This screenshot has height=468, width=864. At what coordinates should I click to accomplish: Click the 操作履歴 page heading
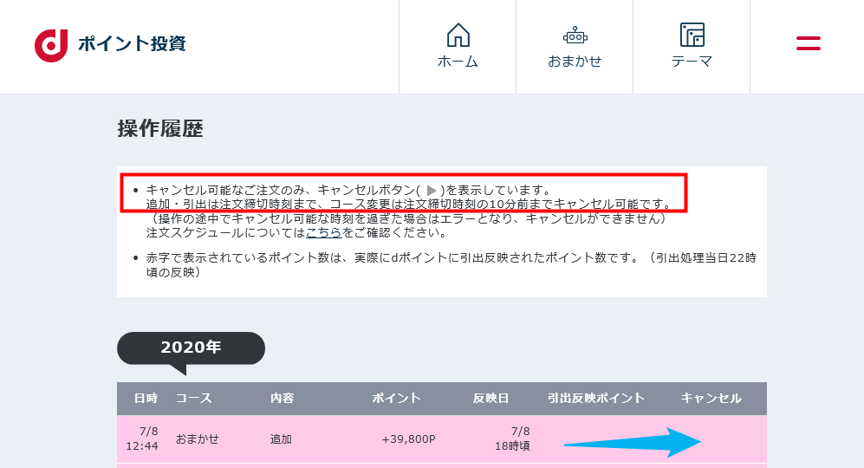(x=160, y=128)
